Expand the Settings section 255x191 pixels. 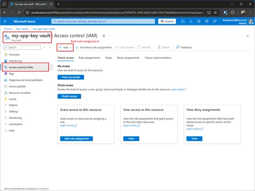[13, 111]
